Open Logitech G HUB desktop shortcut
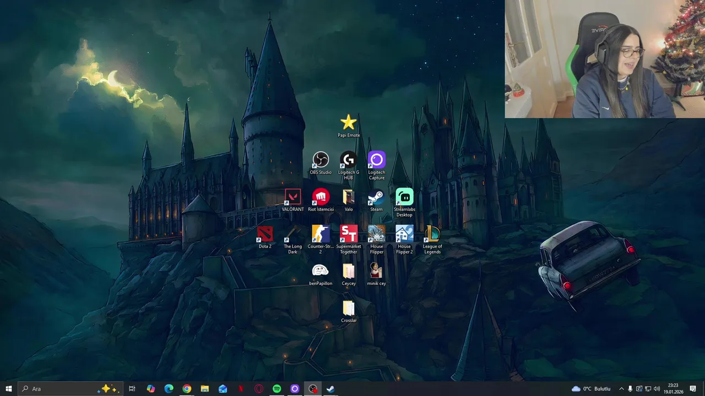Image resolution: width=705 pixels, height=396 pixels. [349, 166]
